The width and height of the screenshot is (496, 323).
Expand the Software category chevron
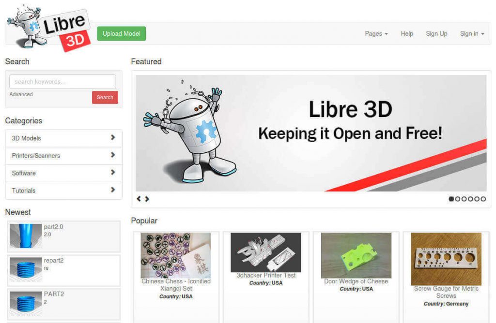[x=112, y=172]
